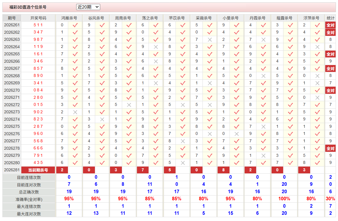The height and width of the screenshot is (221, 338).
Task: Click the X mark for 浮萍杀号 in row 2026271
Action: tap(317, 98)
